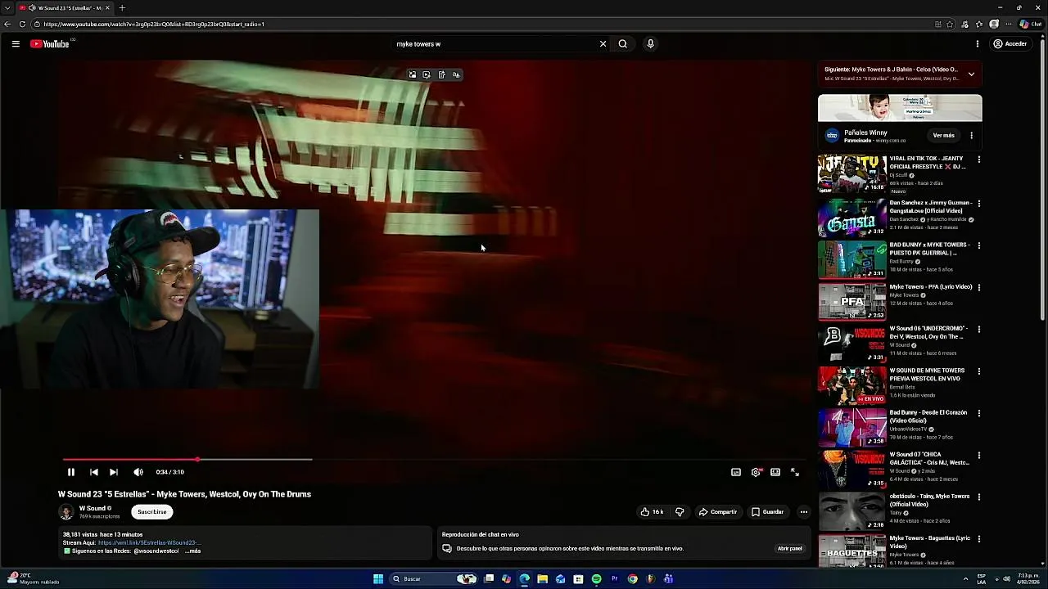Expand the description with ...más
Viewport: 1048px width, 589px height.
coord(193,551)
